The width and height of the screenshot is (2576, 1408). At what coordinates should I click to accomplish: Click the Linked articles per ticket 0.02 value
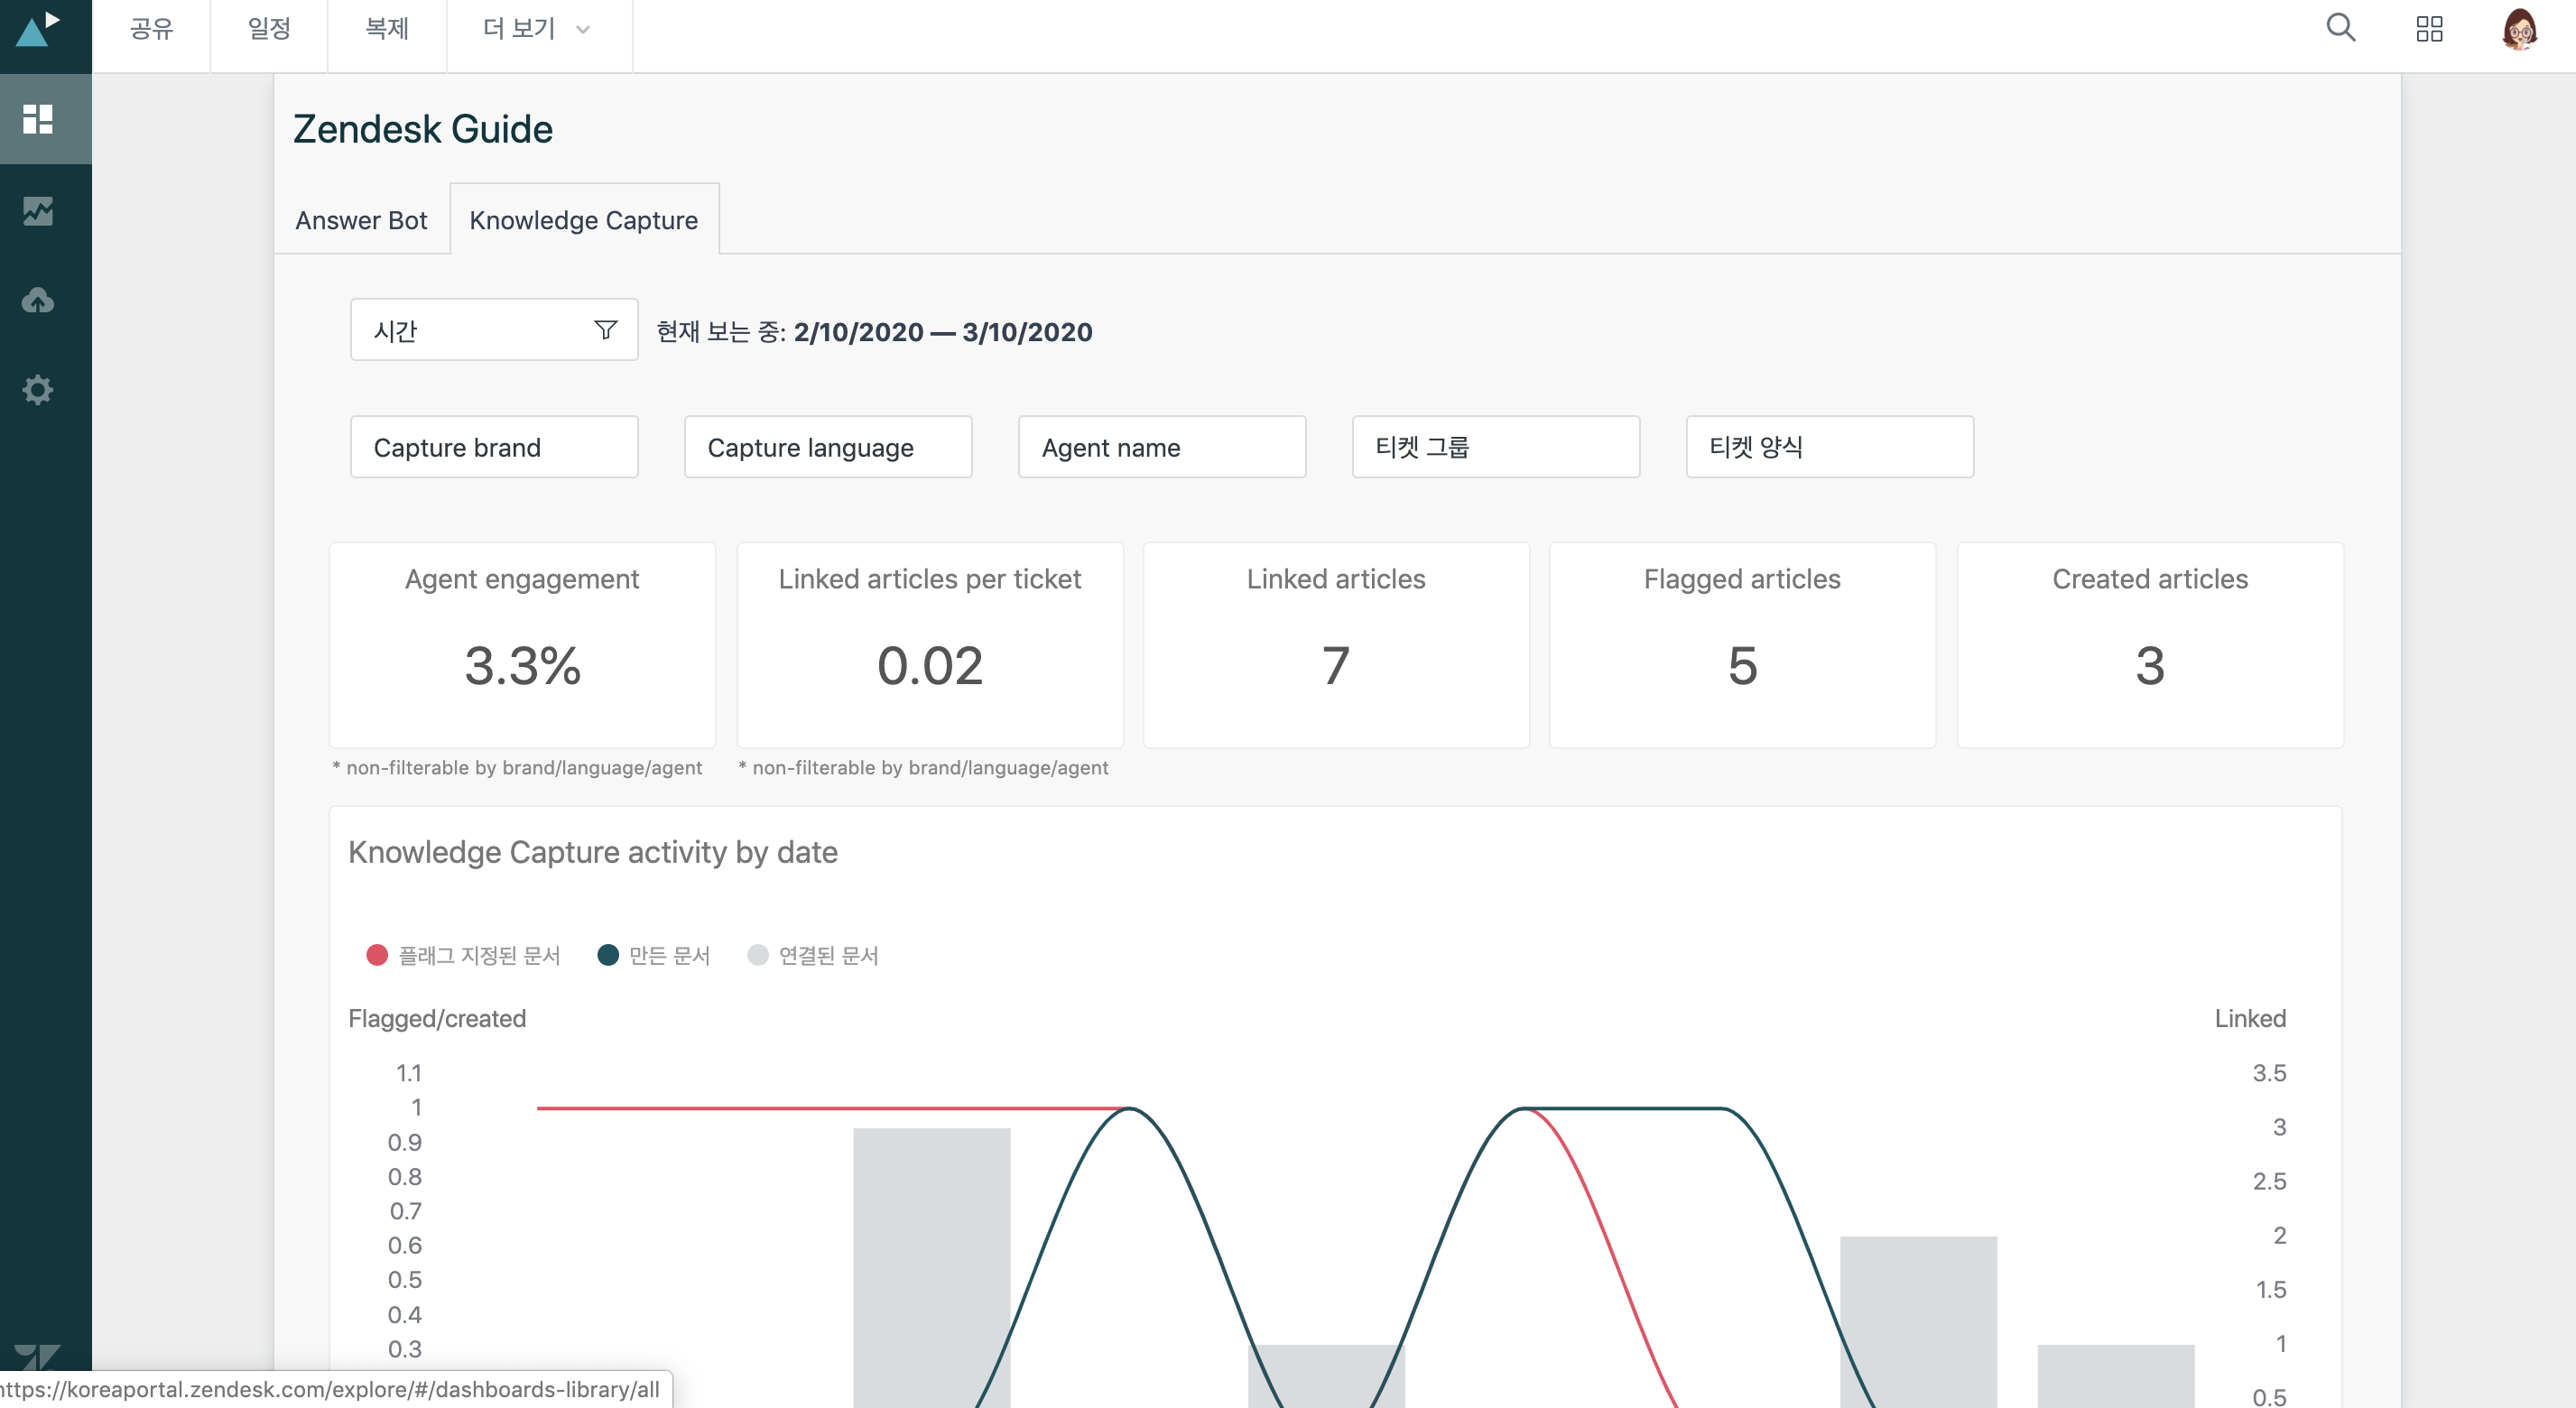(x=930, y=666)
